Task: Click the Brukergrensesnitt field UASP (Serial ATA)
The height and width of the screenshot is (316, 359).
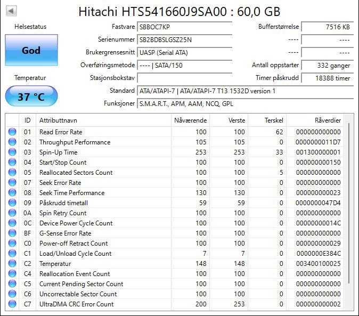Action: [184, 52]
